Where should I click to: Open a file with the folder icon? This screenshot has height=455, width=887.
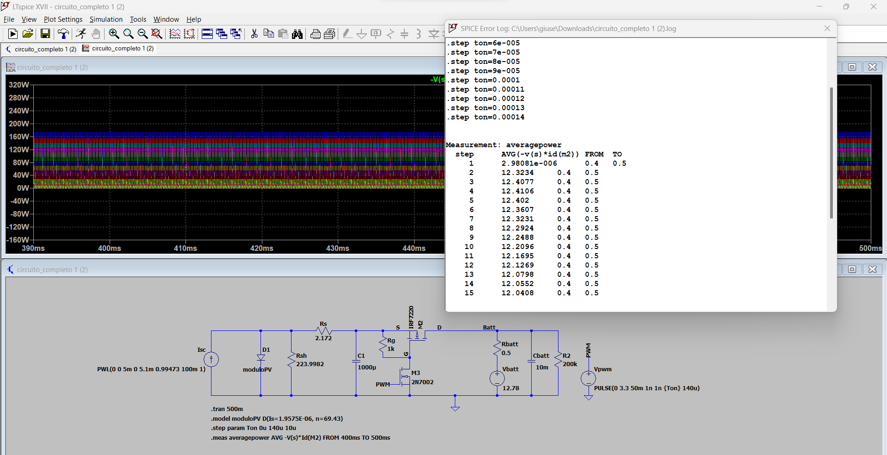pyautogui.click(x=28, y=34)
